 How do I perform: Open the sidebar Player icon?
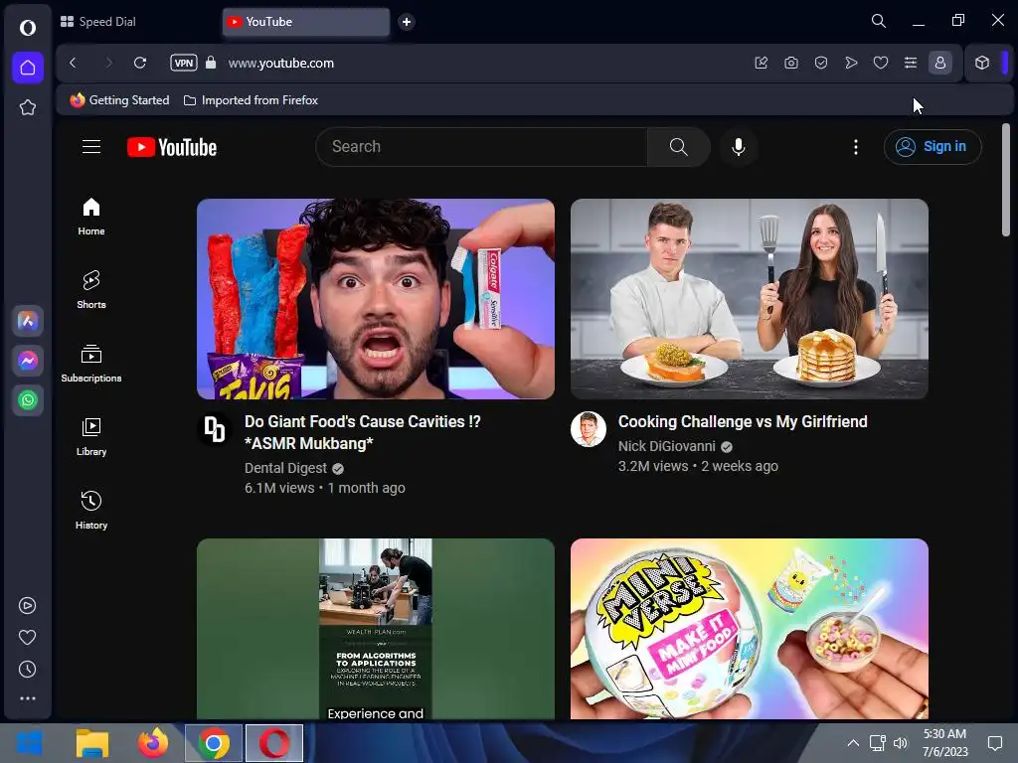coord(27,605)
